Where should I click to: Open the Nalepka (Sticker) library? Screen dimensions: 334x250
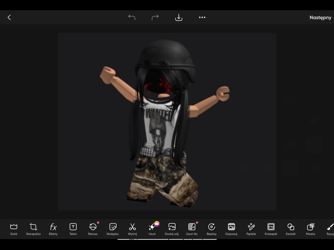112,229
